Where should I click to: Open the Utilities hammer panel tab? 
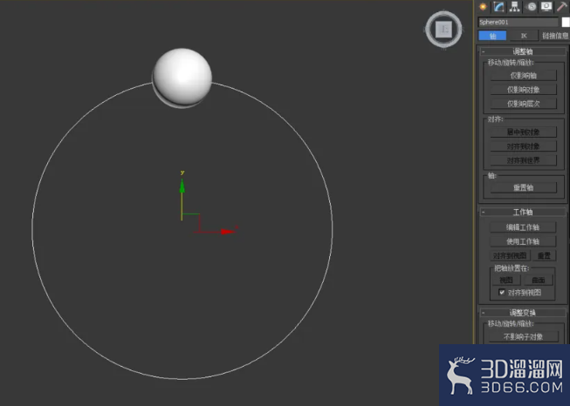(562, 6)
